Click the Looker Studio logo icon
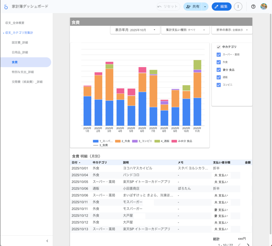Screen dimensions: 272x246 coord(6,7)
